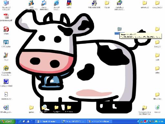Open the red S application shortcut
The width and height of the screenshot is (165, 124).
pos(6,29)
